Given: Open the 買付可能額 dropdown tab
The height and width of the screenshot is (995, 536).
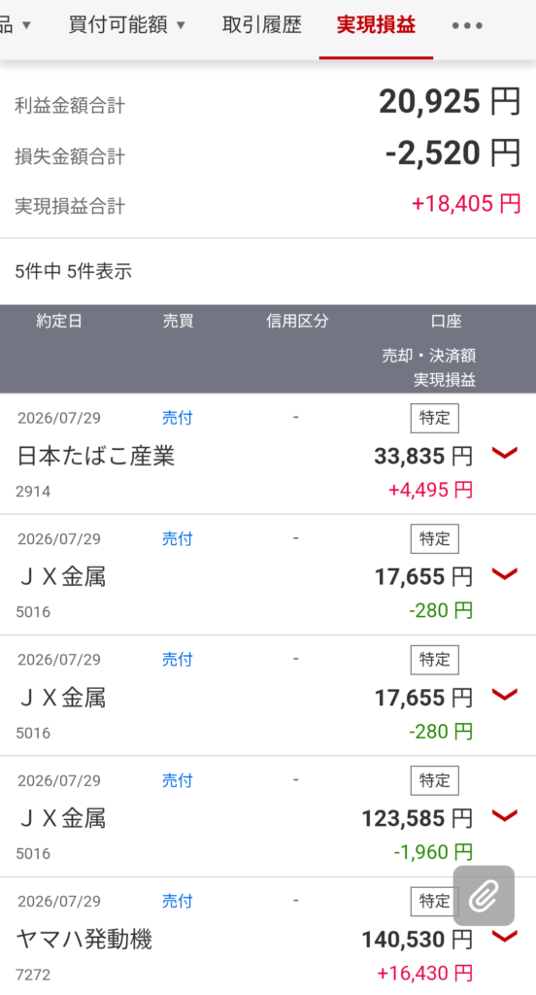Looking at the screenshot, I should tap(127, 25).
